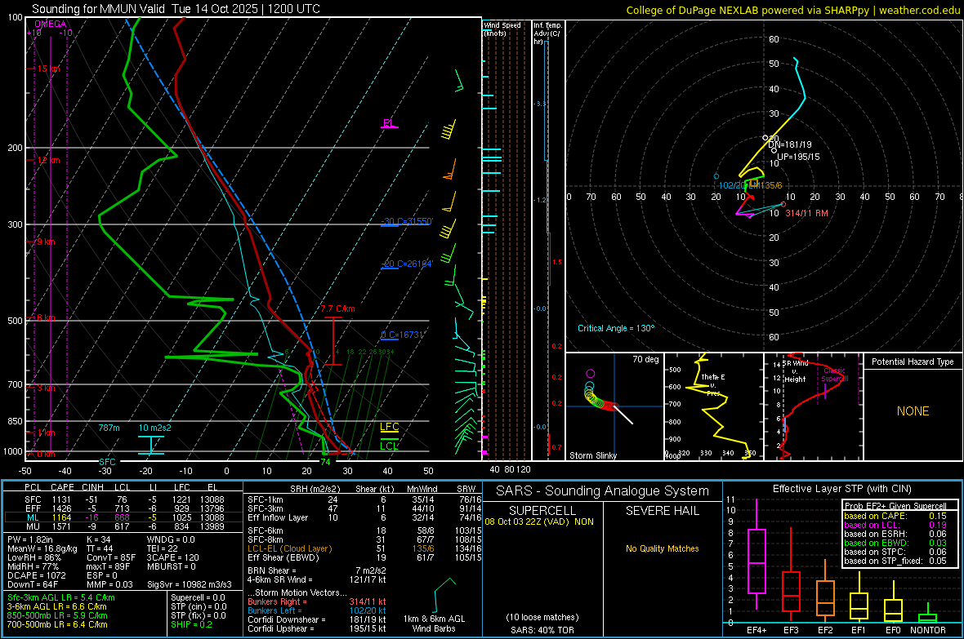Select the SFC-1km shear table row
The width and height of the screenshot is (964, 639).
[364, 499]
